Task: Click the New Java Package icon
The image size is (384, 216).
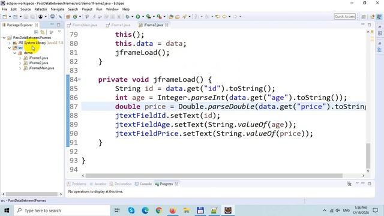Action: [68, 17]
